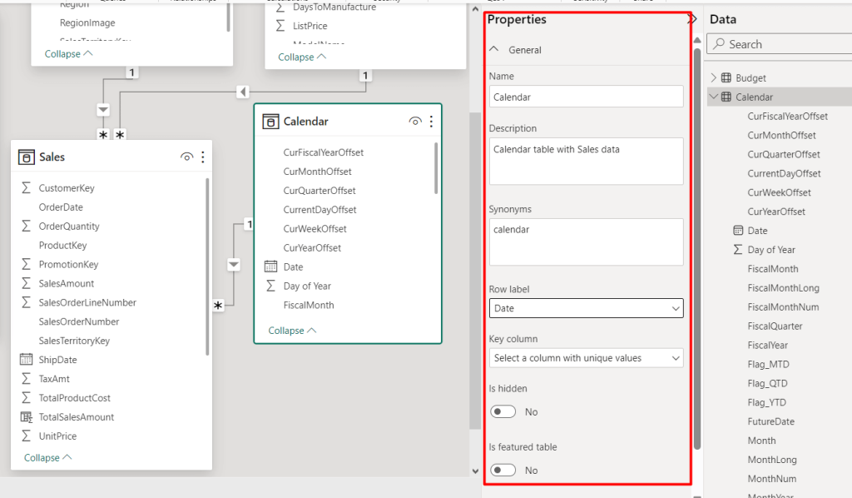Select FiscalYear in Data pane
Screen dimensions: 852x498
click(x=767, y=346)
